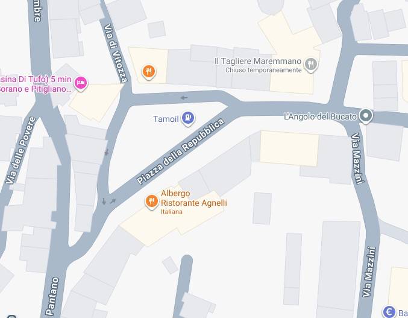This screenshot has width=408, height=318.
Task: Click the Tamoil text label
Action: coord(166,119)
